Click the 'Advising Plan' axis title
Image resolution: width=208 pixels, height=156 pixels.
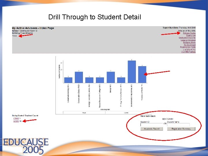pyautogui.click(x=105, y=109)
